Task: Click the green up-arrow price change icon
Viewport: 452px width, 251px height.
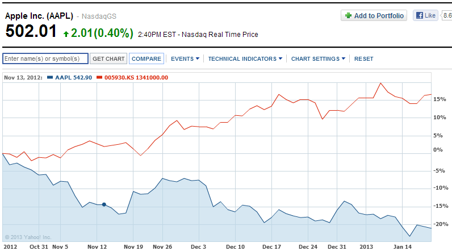Action: 66,34
